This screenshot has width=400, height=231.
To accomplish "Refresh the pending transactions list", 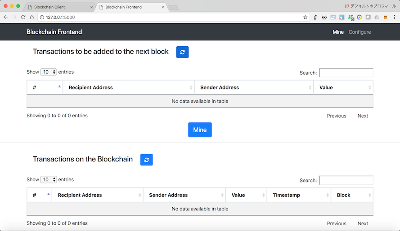I will click(x=182, y=52).
